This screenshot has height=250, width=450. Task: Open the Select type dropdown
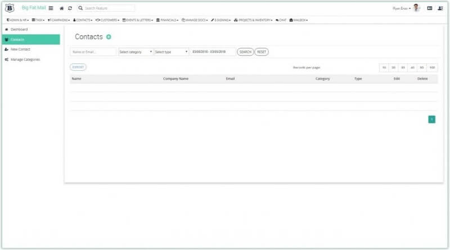click(171, 52)
